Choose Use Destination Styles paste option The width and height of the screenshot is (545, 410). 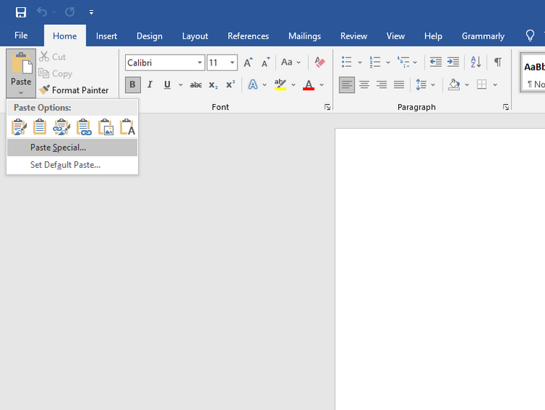[x=40, y=127]
